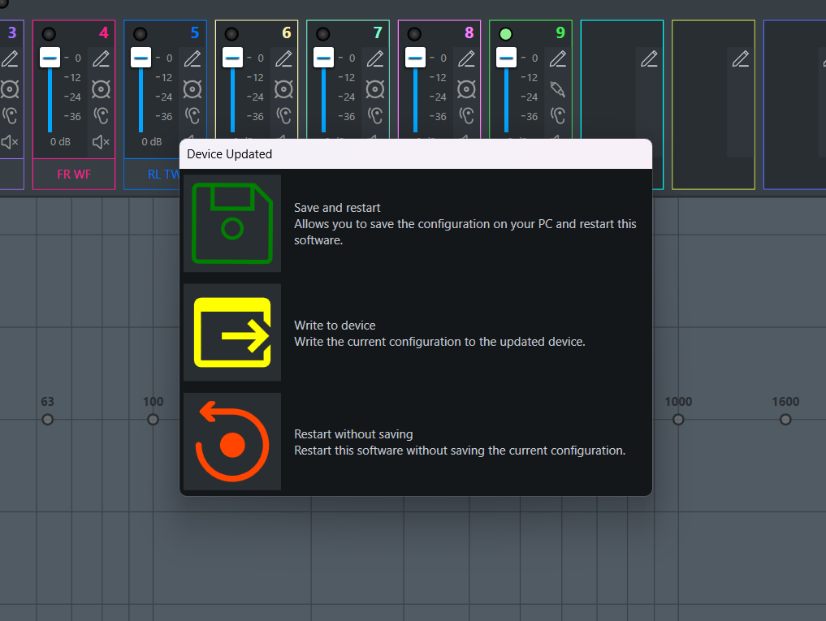
Task: Click the orange Restart without saving icon
Action: coord(232,442)
